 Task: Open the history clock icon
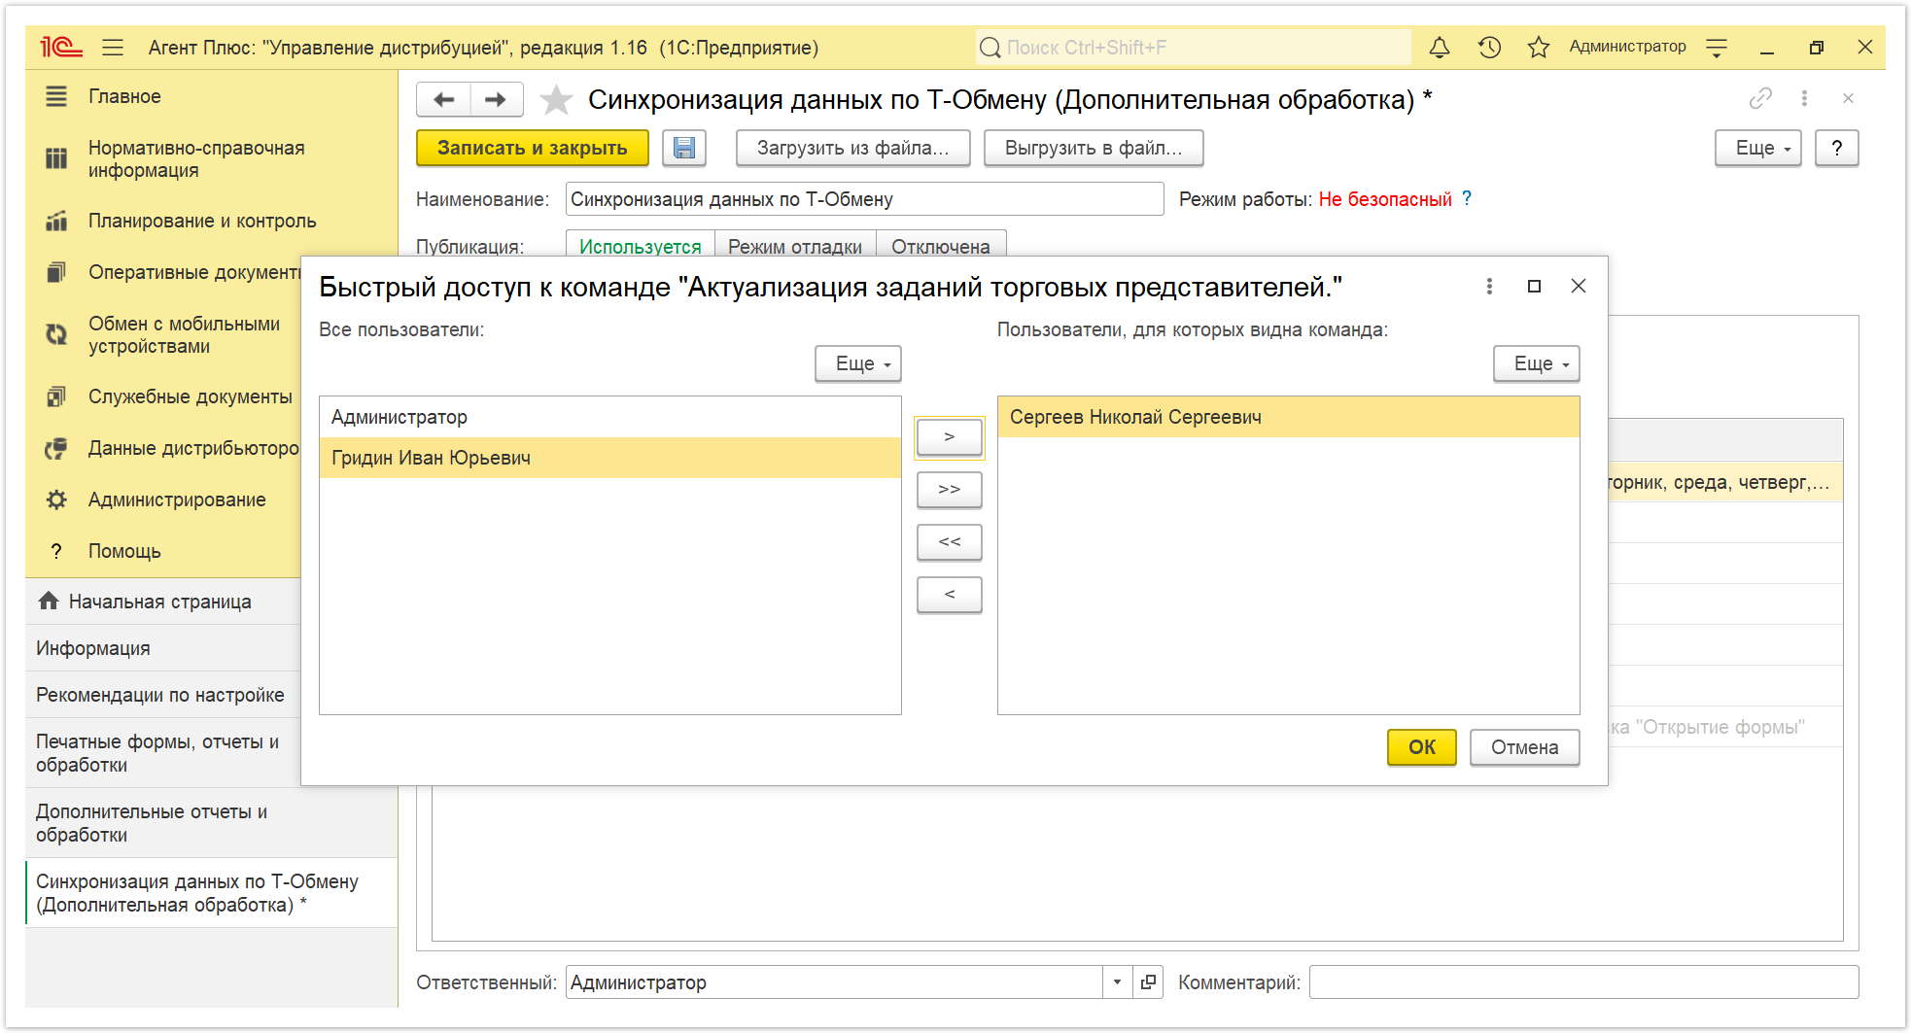coord(1489,47)
